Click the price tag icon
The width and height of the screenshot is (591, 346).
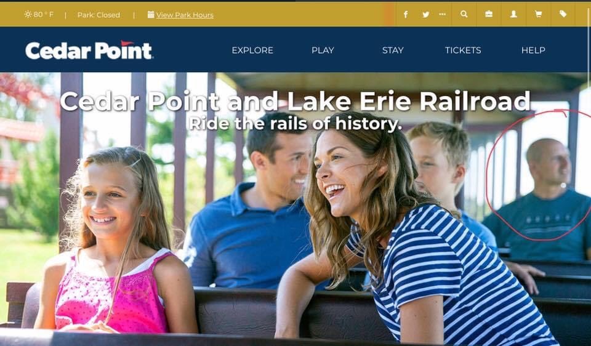tap(563, 14)
